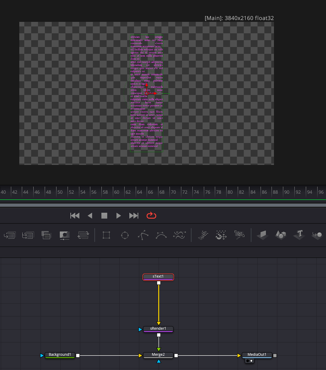Click the yellow input arrow of sRender1
The image size is (326, 370).
pyautogui.click(x=159, y=323)
